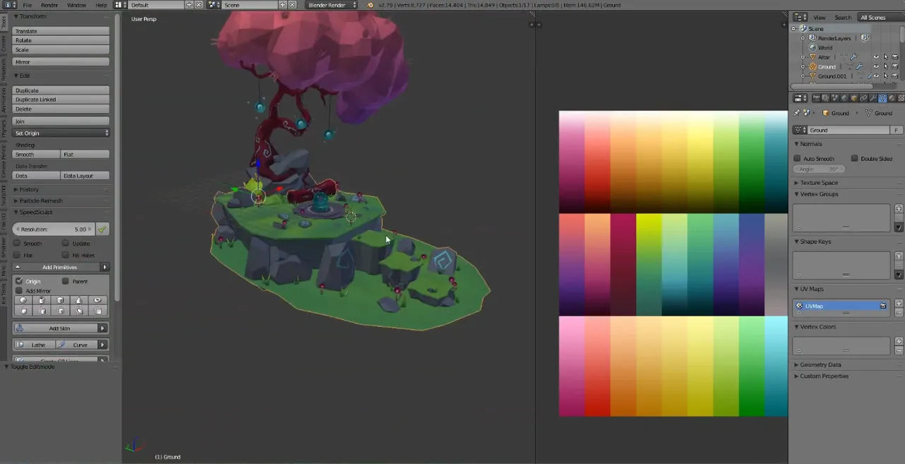Delete the Default screen layout
This screenshot has height=464, width=905.
(199, 5)
